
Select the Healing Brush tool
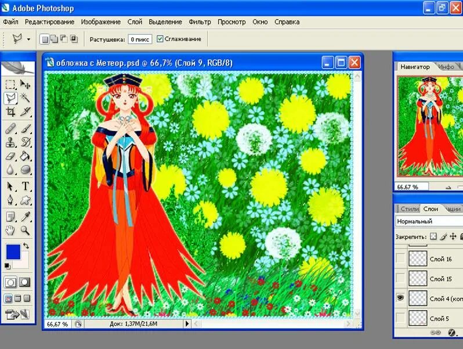coord(10,129)
